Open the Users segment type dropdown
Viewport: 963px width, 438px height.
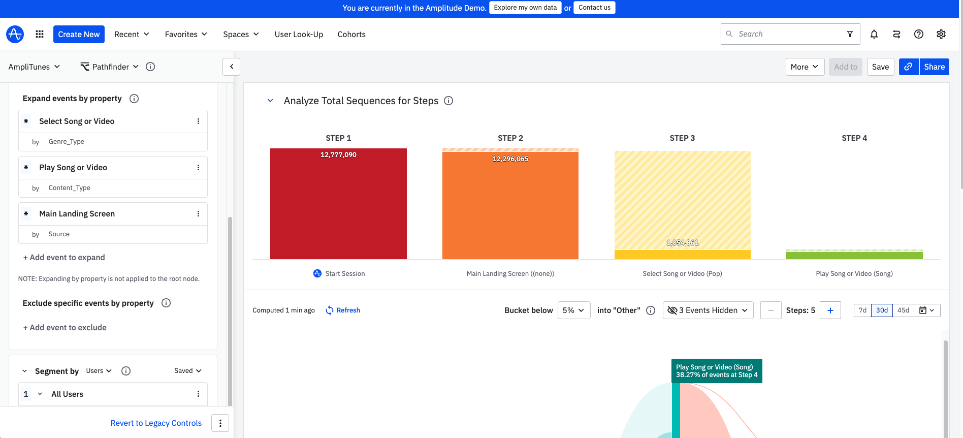point(99,371)
